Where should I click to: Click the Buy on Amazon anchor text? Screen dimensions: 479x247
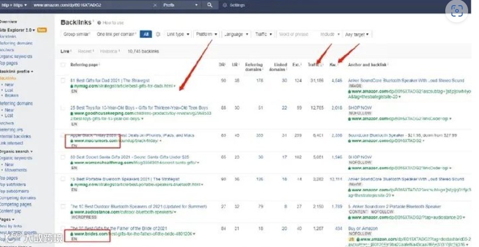(363, 228)
